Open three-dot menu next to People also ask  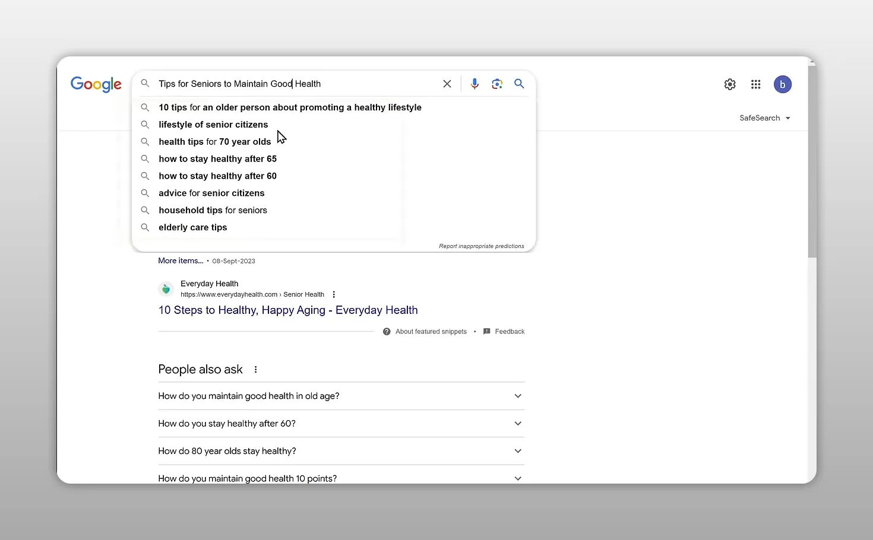(256, 370)
